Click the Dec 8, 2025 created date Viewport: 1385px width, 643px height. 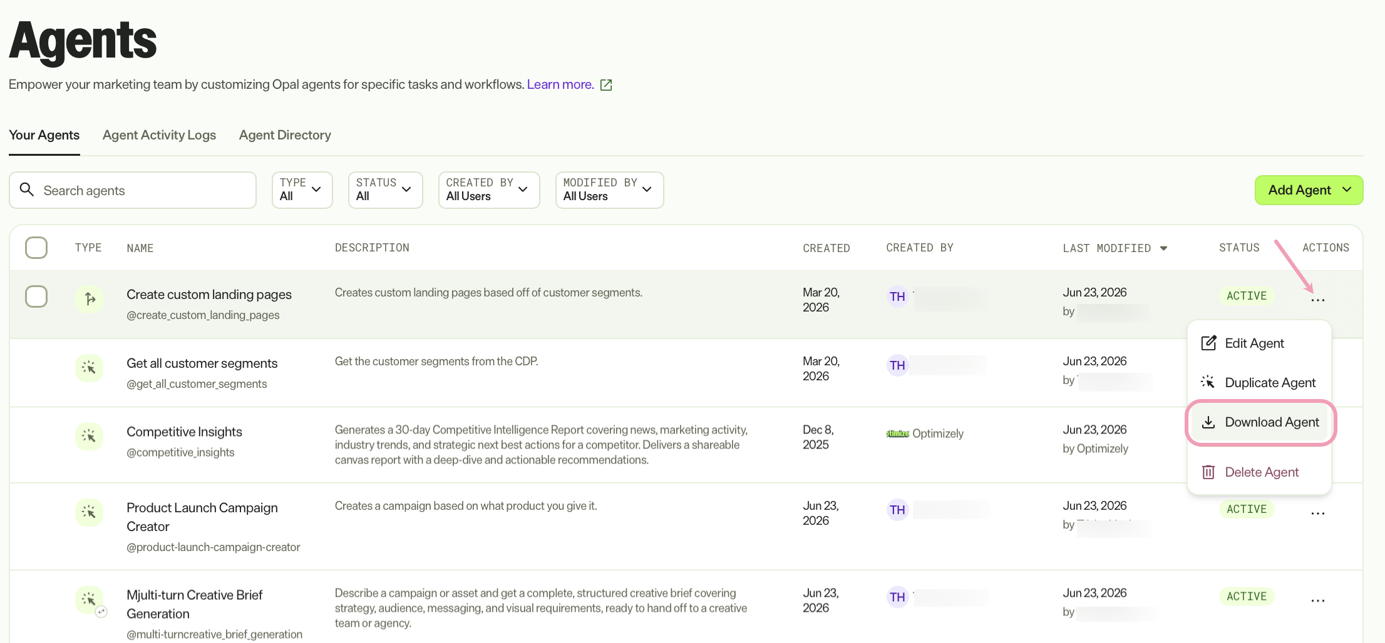(x=818, y=437)
